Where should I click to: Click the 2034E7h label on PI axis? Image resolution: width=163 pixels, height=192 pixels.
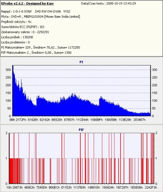[x=140, y=120]
